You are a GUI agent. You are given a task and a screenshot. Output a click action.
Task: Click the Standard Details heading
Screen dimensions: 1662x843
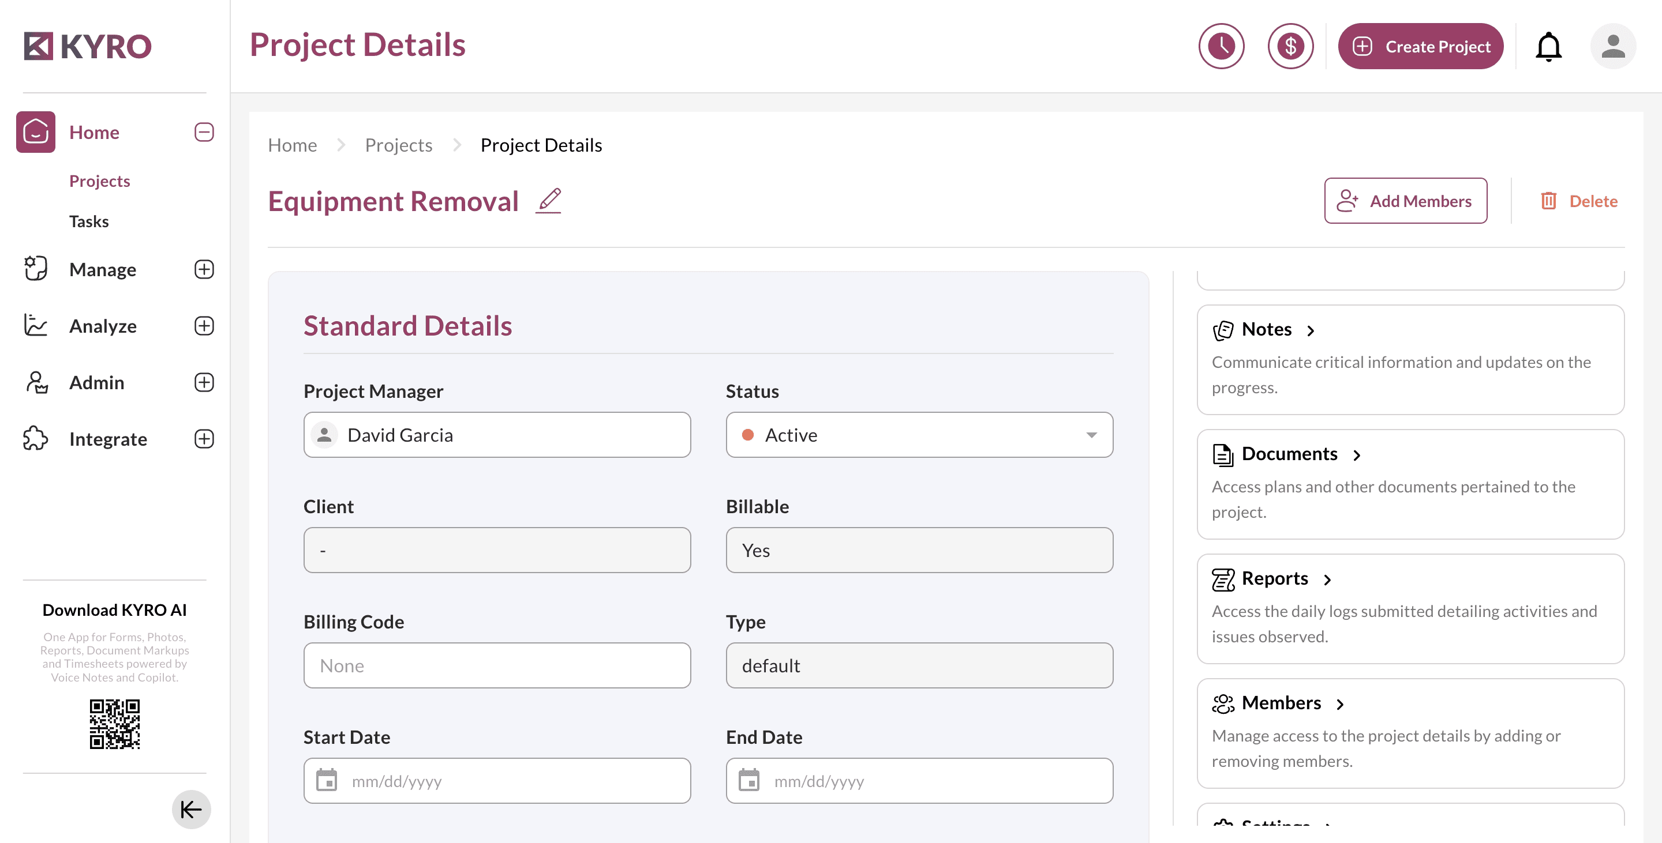click(408, 325)
